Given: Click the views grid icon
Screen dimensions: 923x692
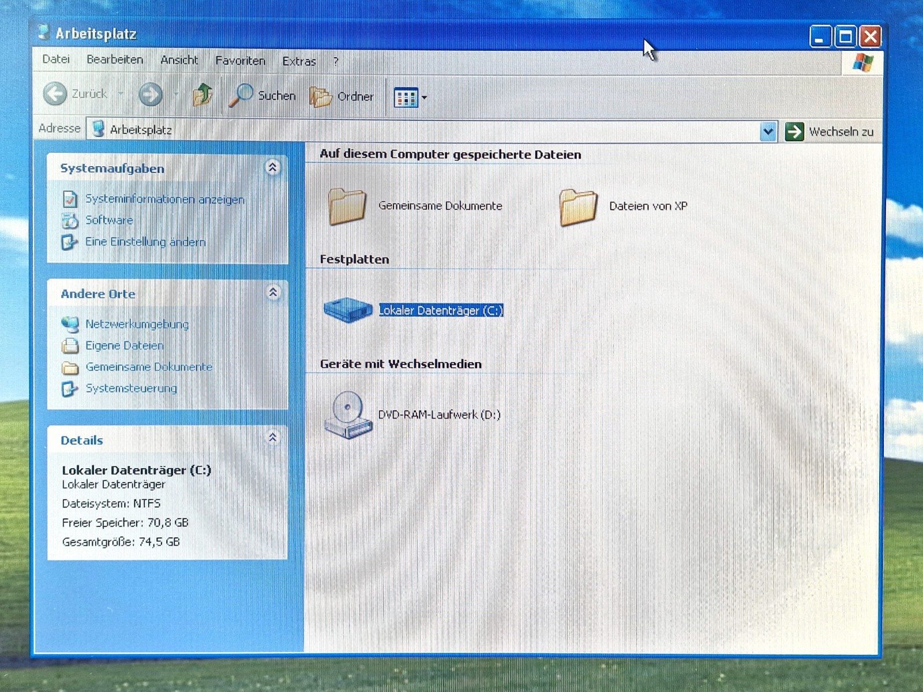Looking at the screenshot, I should coord(406,97).
